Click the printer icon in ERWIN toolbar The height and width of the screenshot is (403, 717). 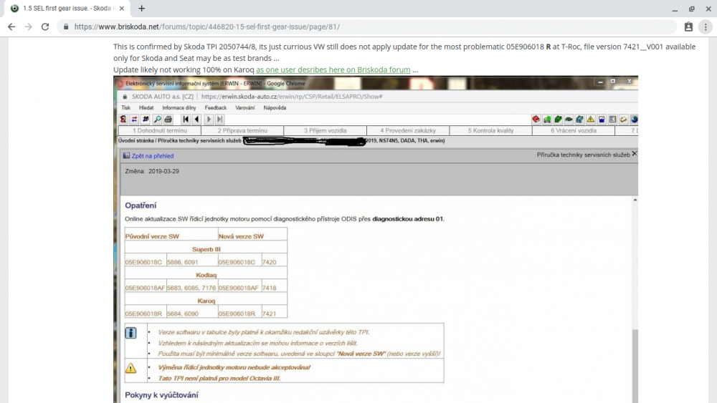[x=168, y=119]
